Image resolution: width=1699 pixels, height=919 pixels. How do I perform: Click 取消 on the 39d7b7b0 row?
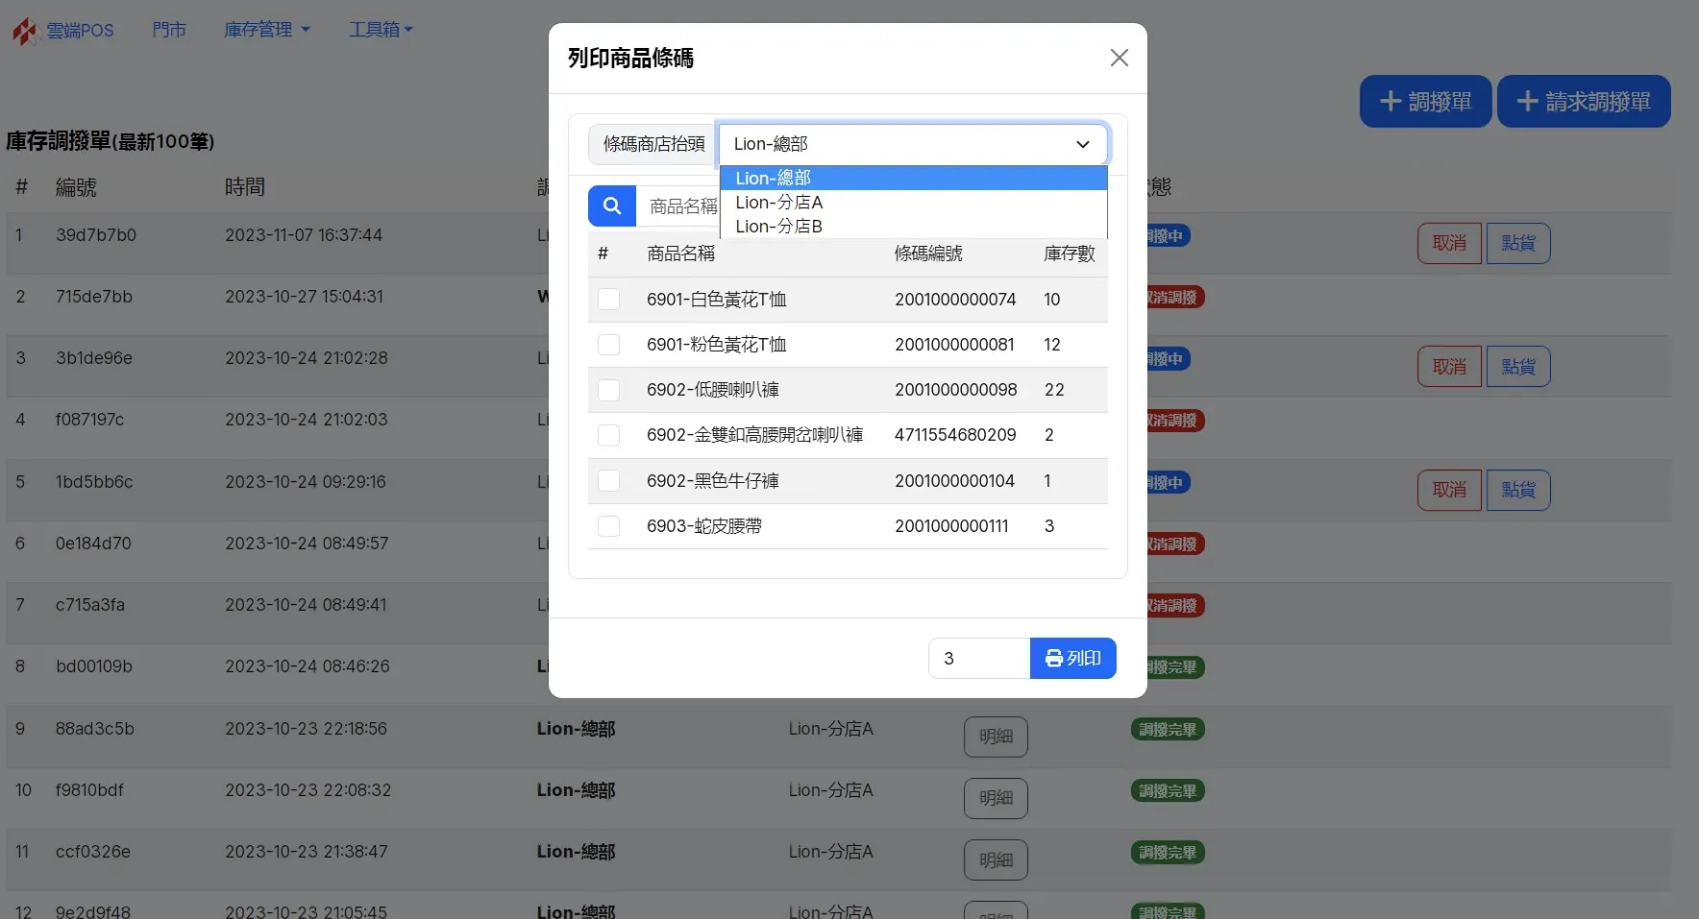[1449, 243]
